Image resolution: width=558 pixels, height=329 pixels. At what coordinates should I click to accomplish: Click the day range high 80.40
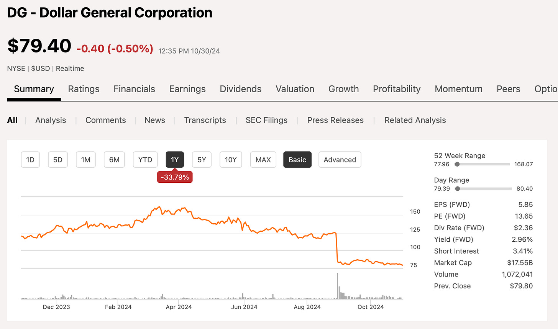click(525, 189)
